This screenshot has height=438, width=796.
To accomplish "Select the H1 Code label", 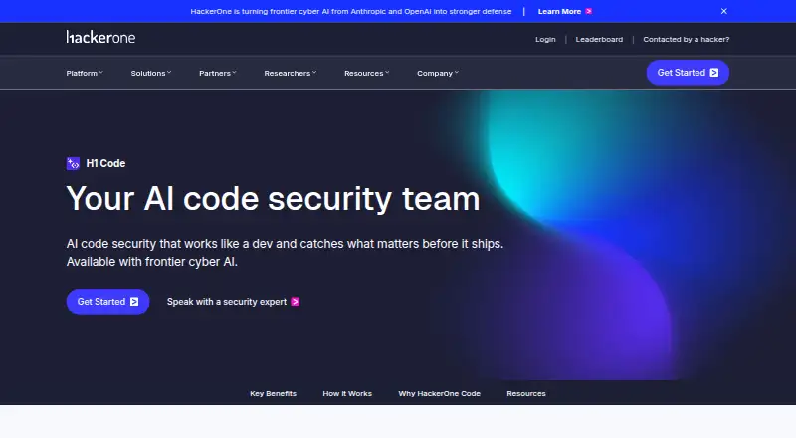I will 105,163.
